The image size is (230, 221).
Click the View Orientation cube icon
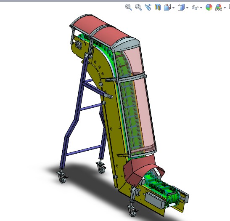click(167, 7)
